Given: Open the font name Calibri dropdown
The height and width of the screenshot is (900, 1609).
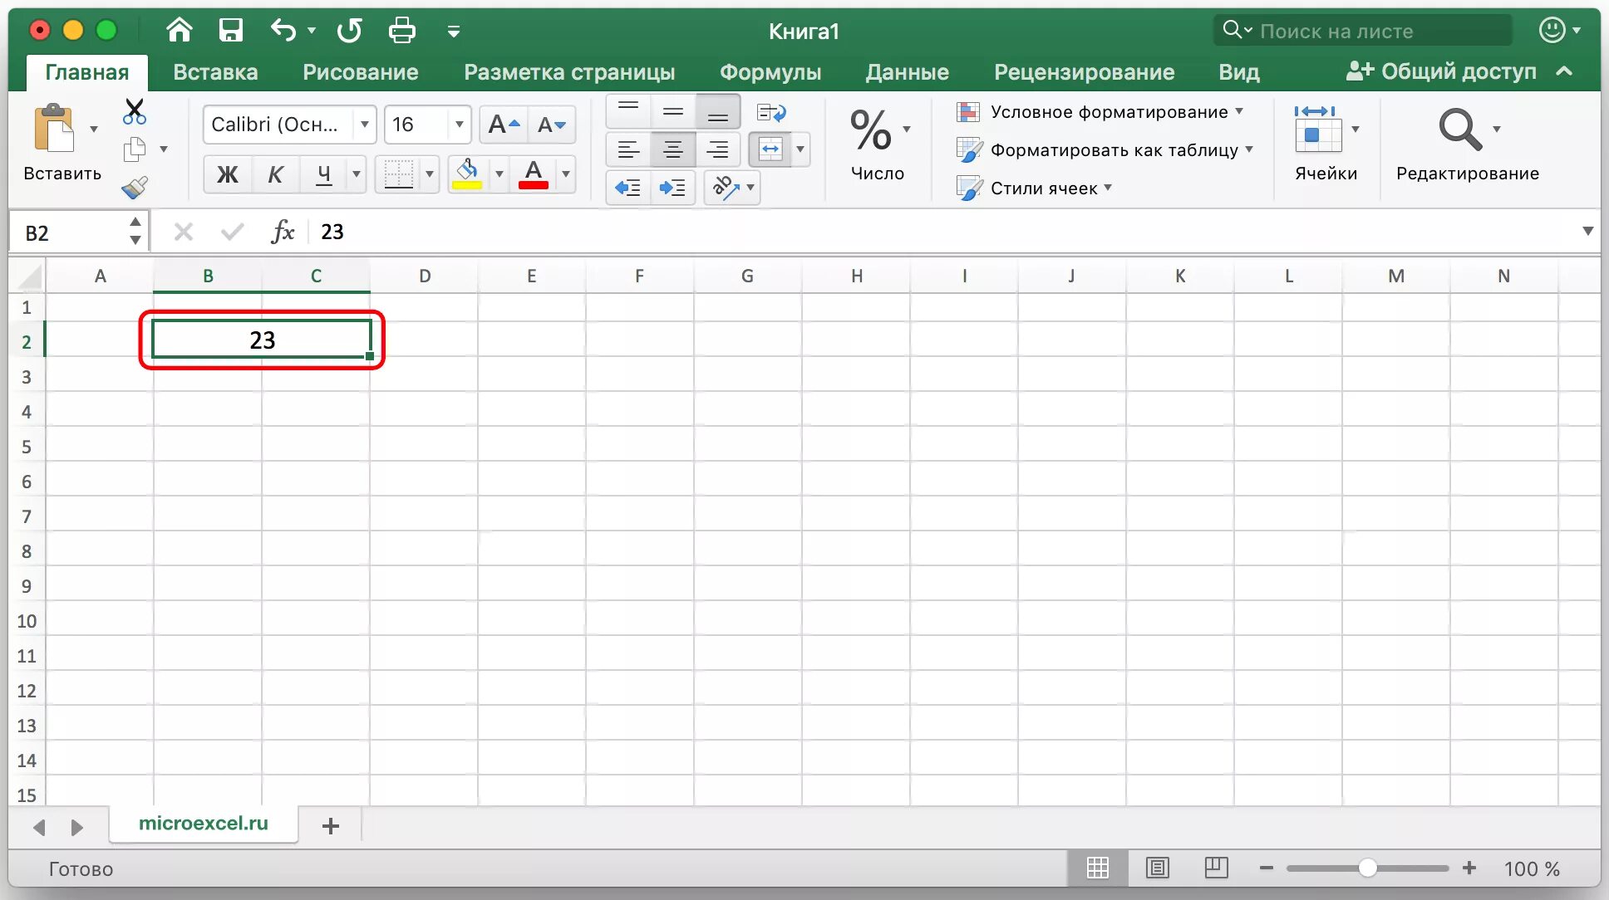Looking at the screenshot, I should [x=364, y=125].
